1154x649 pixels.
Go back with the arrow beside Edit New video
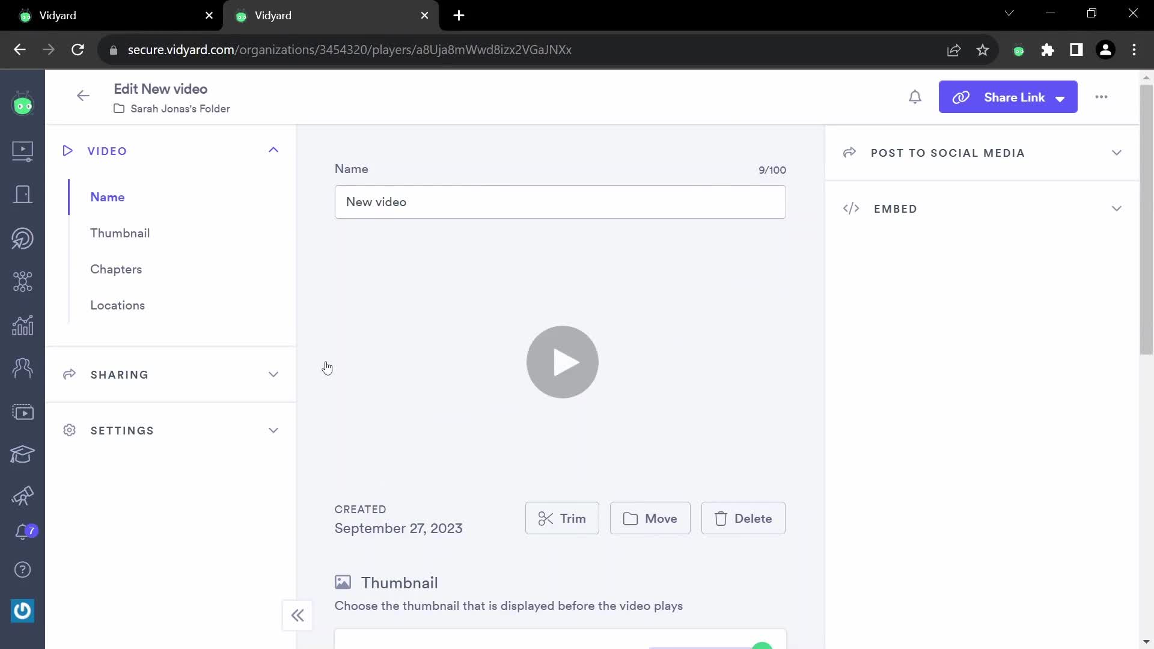[x=83, y=96]
